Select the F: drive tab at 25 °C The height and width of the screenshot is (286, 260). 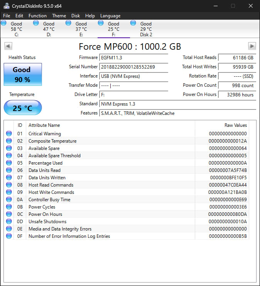coord(113,29)
